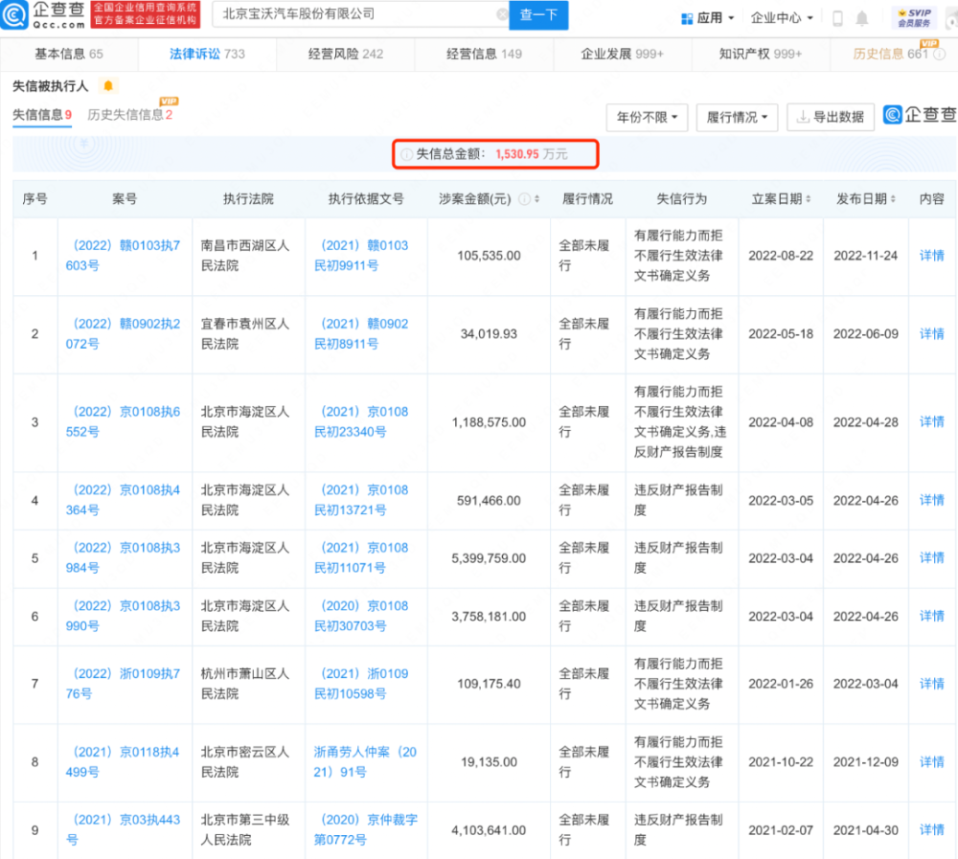Viewport: 958px width, 859px height.
Task: Open case (2022)京0108执3990号
Action: [x=123, y=616]
